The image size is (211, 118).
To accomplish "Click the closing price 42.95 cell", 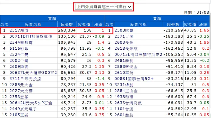I will 190,109.
